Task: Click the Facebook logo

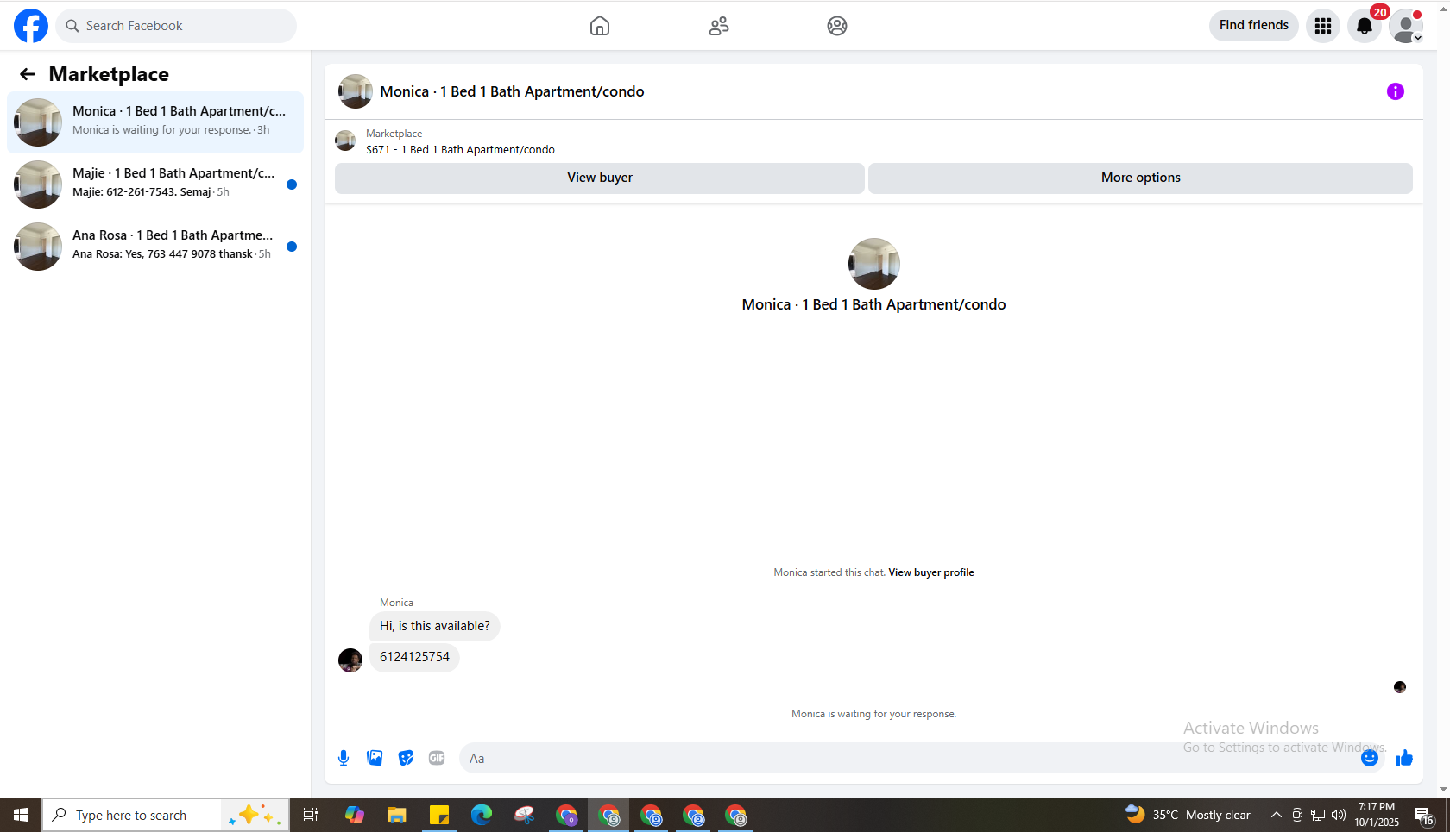Action: tap(31, 26)
